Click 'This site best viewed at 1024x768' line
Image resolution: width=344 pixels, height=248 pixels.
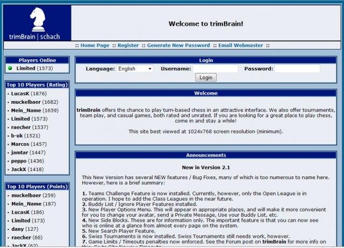[x=206, y=132]
